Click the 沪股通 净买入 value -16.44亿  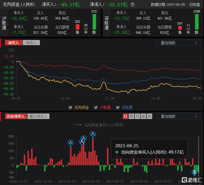19,19
